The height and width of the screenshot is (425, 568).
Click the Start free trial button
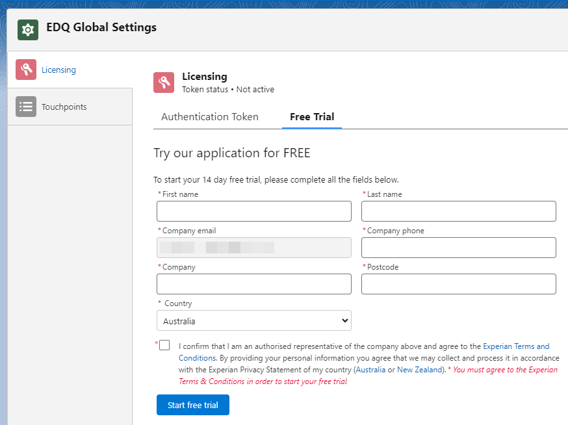click(x=193, y=405)
